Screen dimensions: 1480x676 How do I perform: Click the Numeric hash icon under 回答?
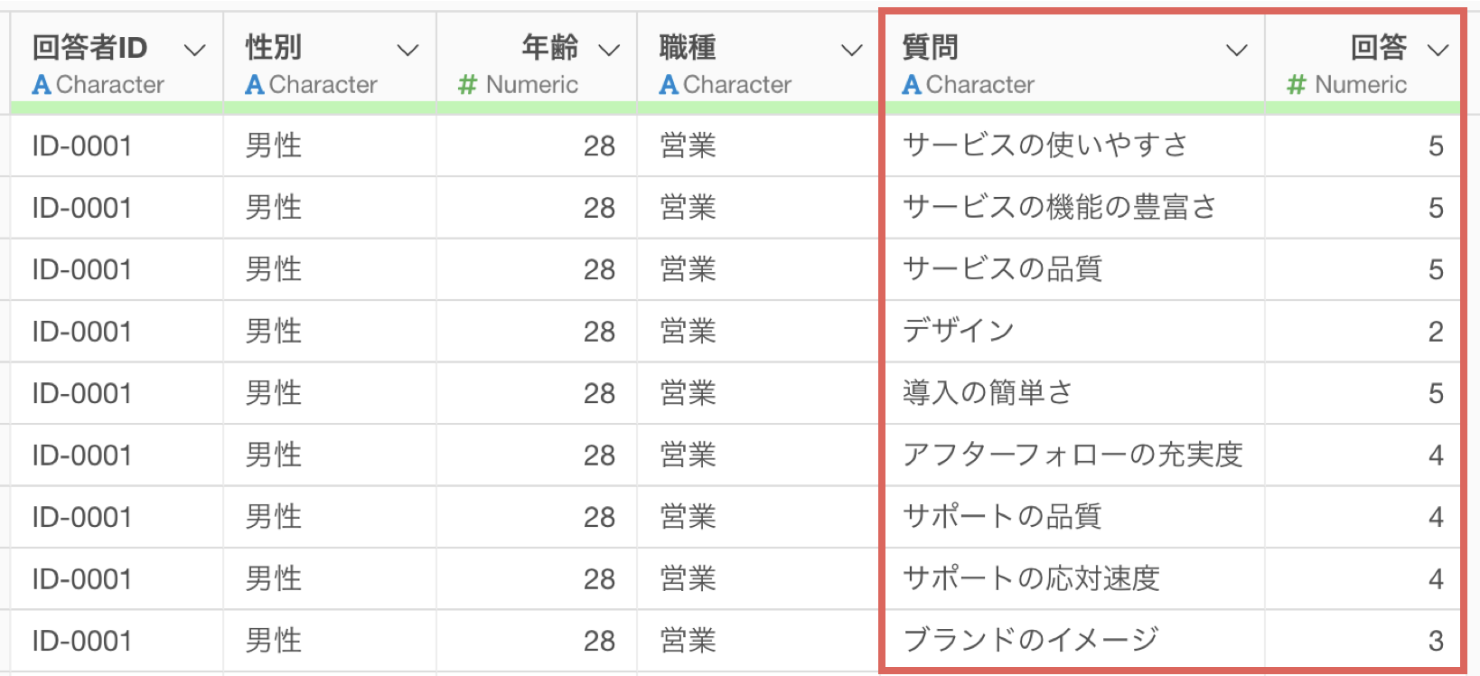1297,85
